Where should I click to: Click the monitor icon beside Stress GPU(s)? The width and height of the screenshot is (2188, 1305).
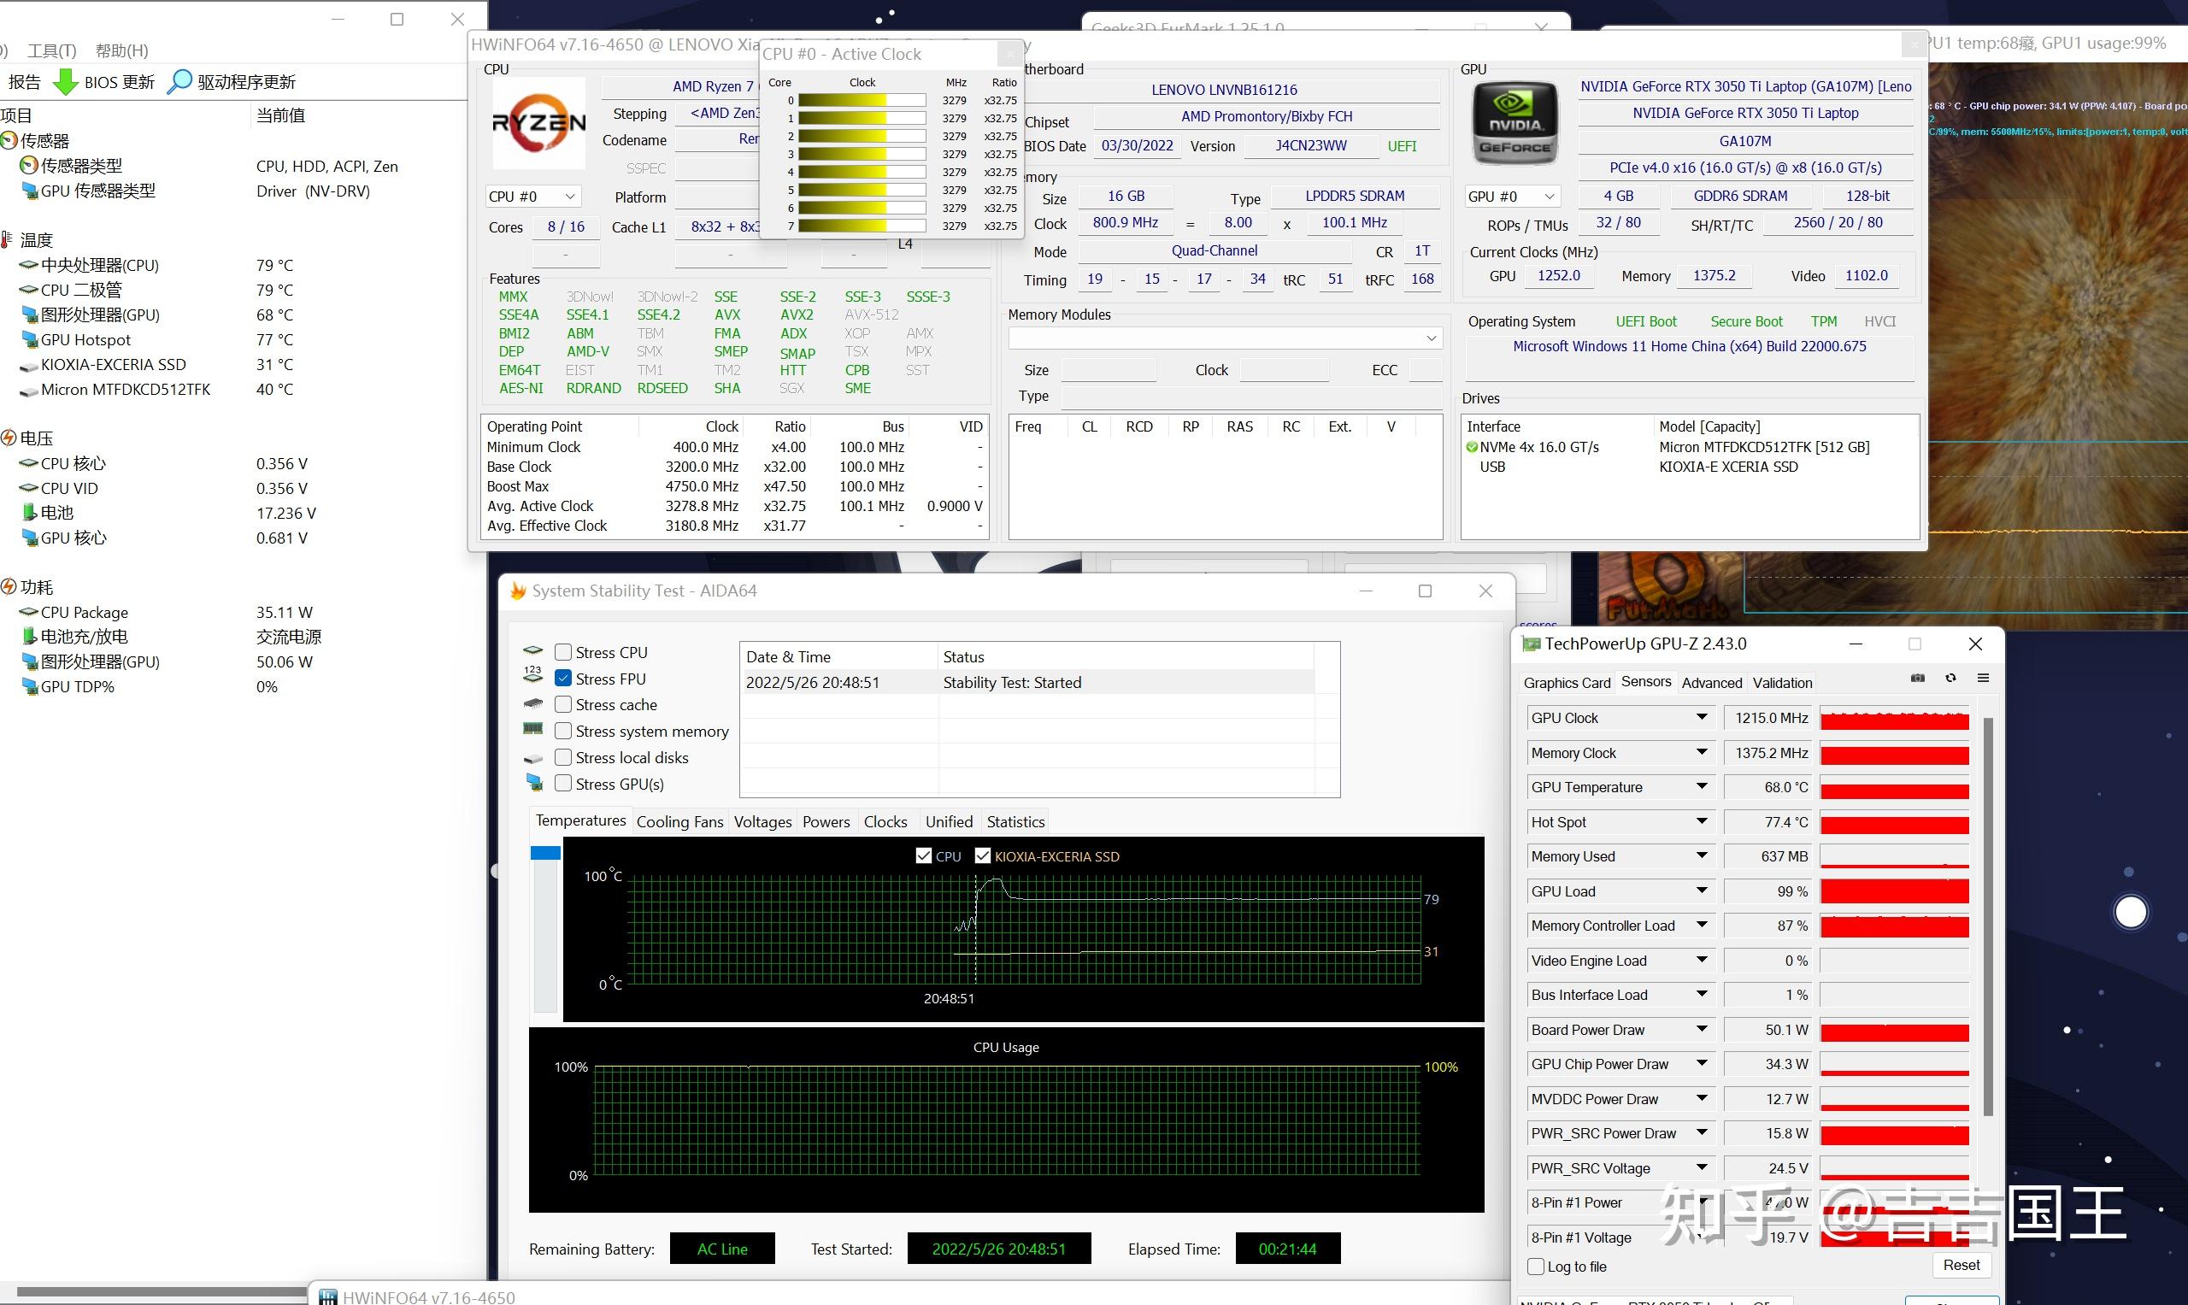coord(534,781)
